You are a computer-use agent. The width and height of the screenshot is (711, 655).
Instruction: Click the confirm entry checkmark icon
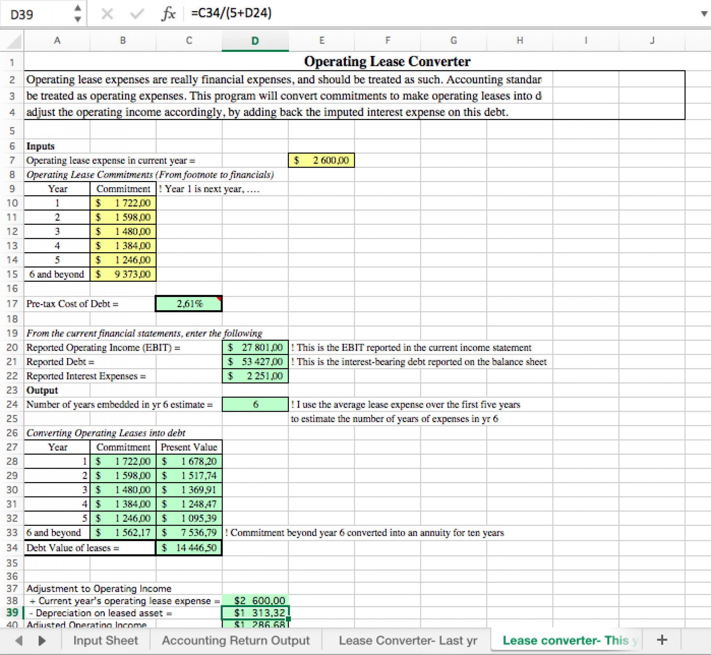(x=137, y=14)
